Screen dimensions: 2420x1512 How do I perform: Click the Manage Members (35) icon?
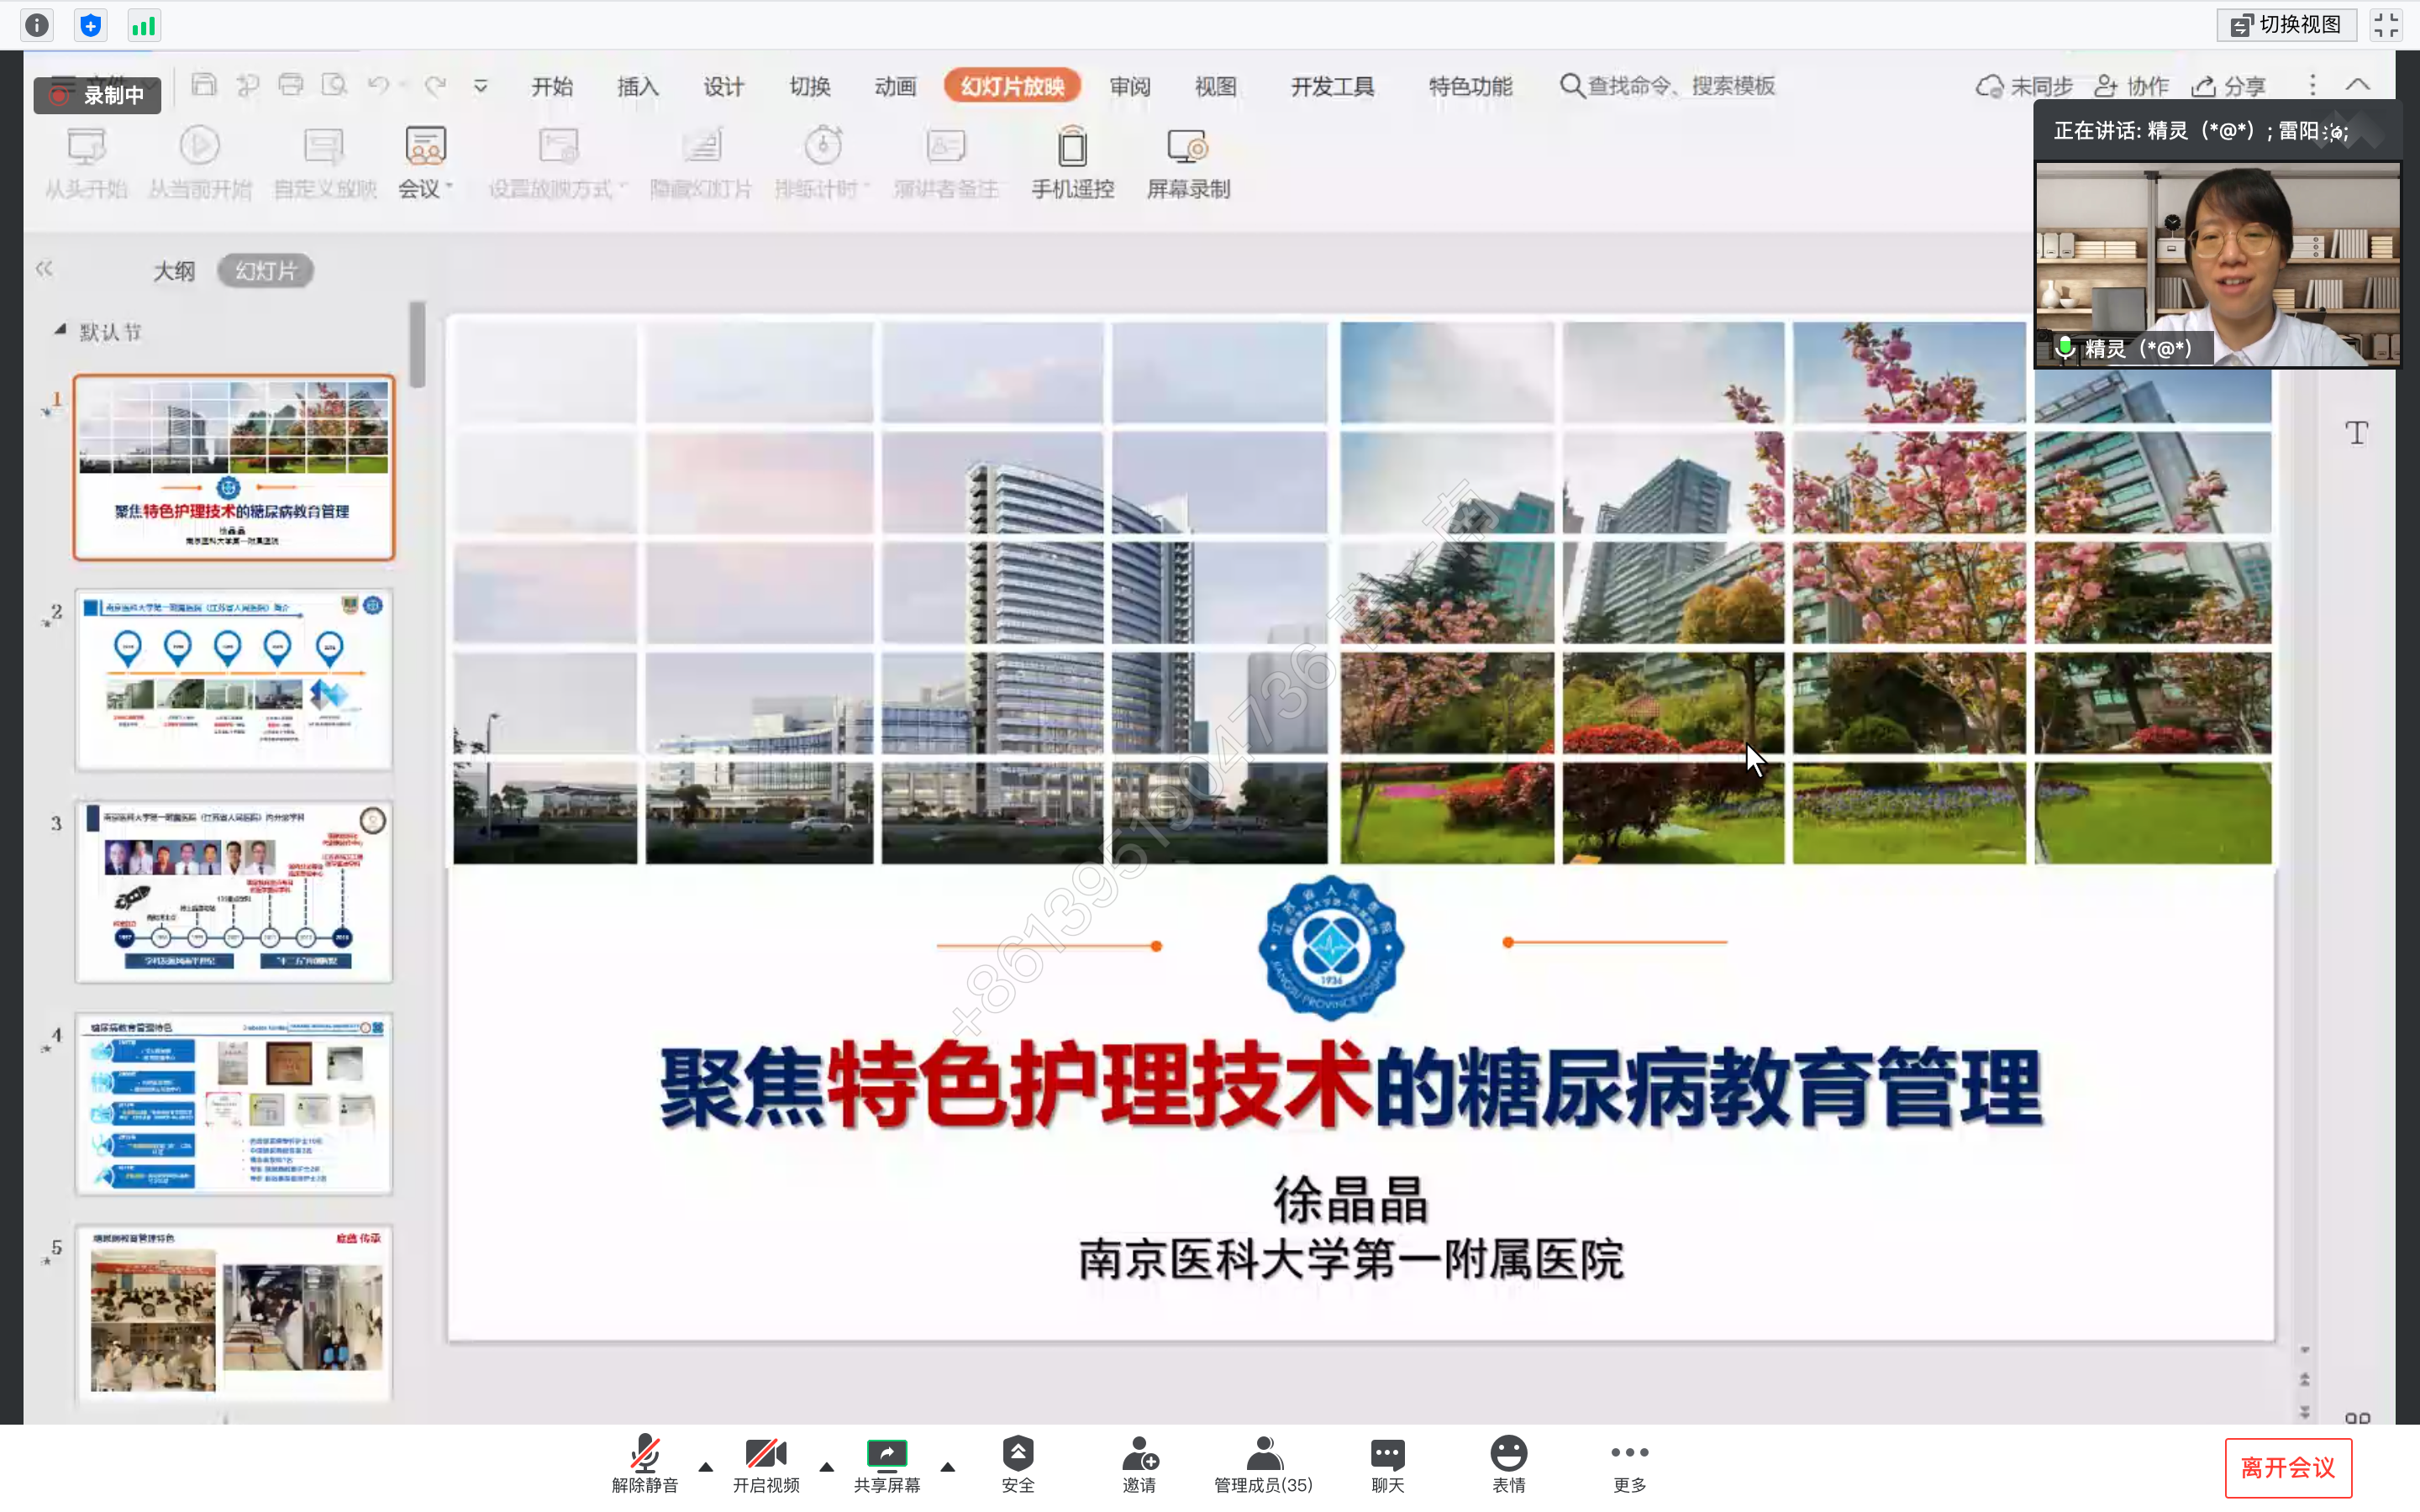(1263, 1455)
